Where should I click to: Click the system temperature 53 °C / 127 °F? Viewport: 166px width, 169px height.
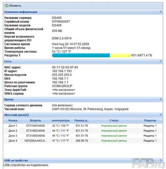pyautogui.click(x=61, y=52)
